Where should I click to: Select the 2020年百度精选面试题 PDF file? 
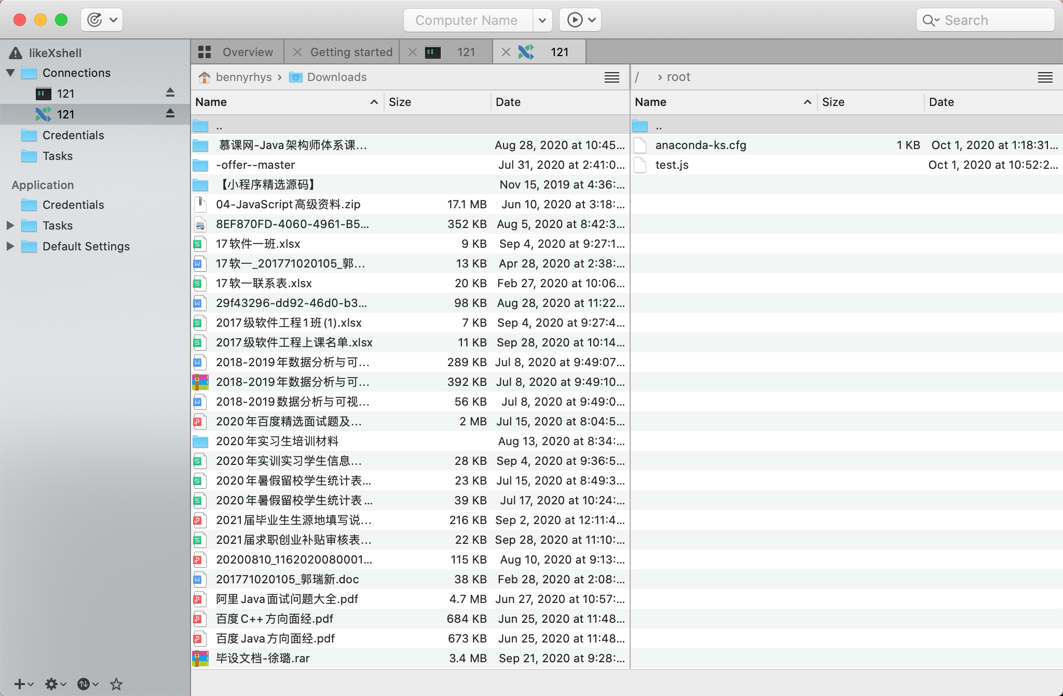tap(410, 421)
